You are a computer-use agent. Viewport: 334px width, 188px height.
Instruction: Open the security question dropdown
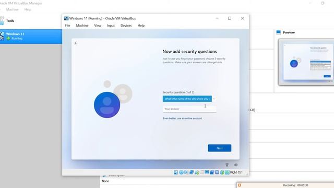187,99
